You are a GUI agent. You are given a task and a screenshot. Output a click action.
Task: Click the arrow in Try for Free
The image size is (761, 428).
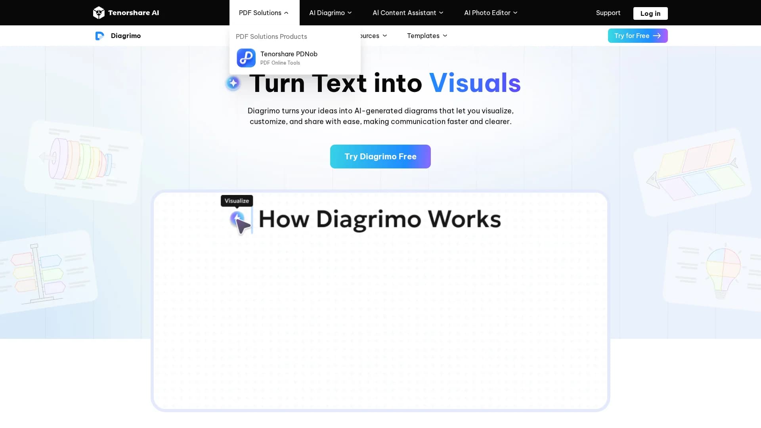tap(657, 36)
